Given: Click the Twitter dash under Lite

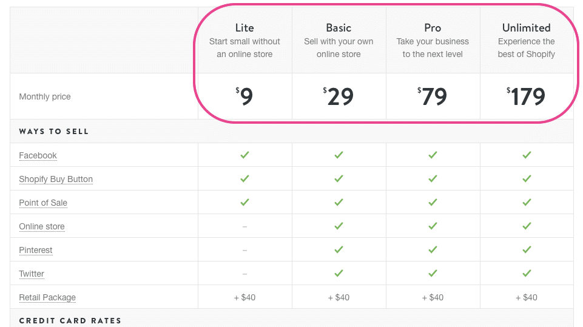Looking at the screenshot, I should point(244,274).
